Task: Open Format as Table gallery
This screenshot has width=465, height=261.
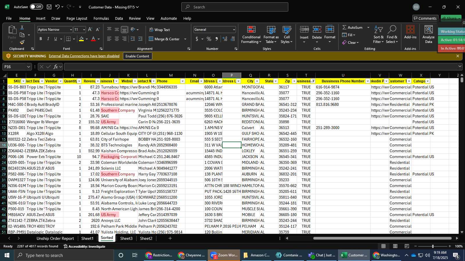Action: [271, 35]
